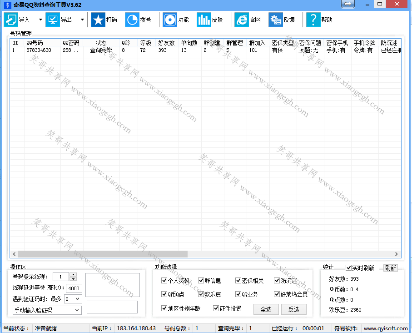Toggle the 地区性别年龄 checkbox

pos(164,308)
